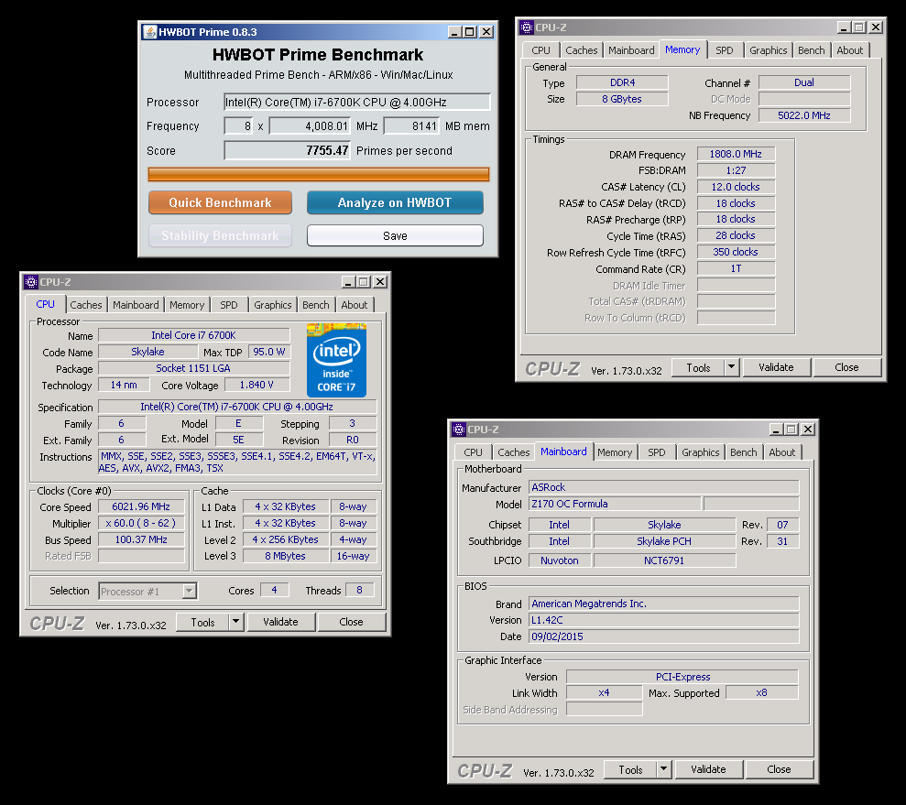906x805 pixels.
Task: Click the Processor name field in HWBOT Prime
Action: [x=357, y=103]
